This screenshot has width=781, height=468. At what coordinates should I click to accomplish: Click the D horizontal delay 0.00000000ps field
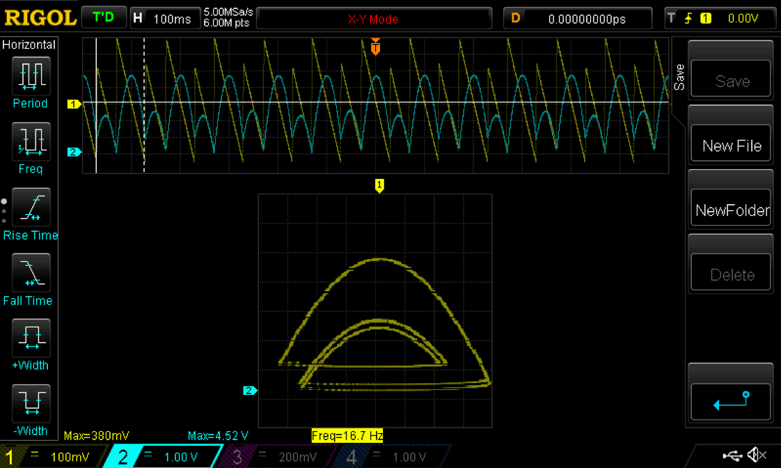coord(578,18)
